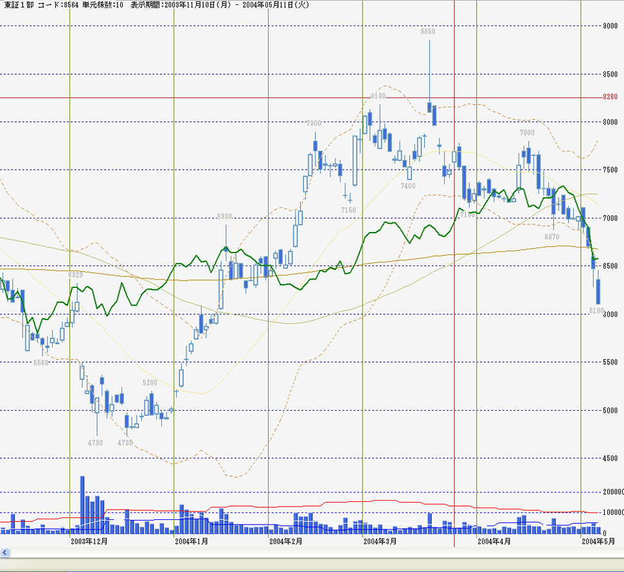Click the 8850 high price annotation
The image size is (624, 572).
428,31
